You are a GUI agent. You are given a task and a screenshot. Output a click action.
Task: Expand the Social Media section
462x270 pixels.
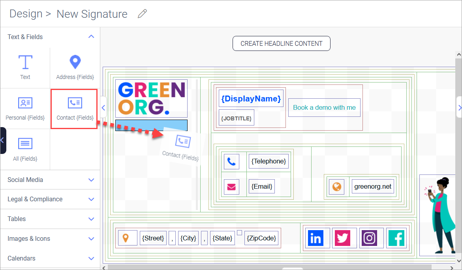tap(91, 180)
